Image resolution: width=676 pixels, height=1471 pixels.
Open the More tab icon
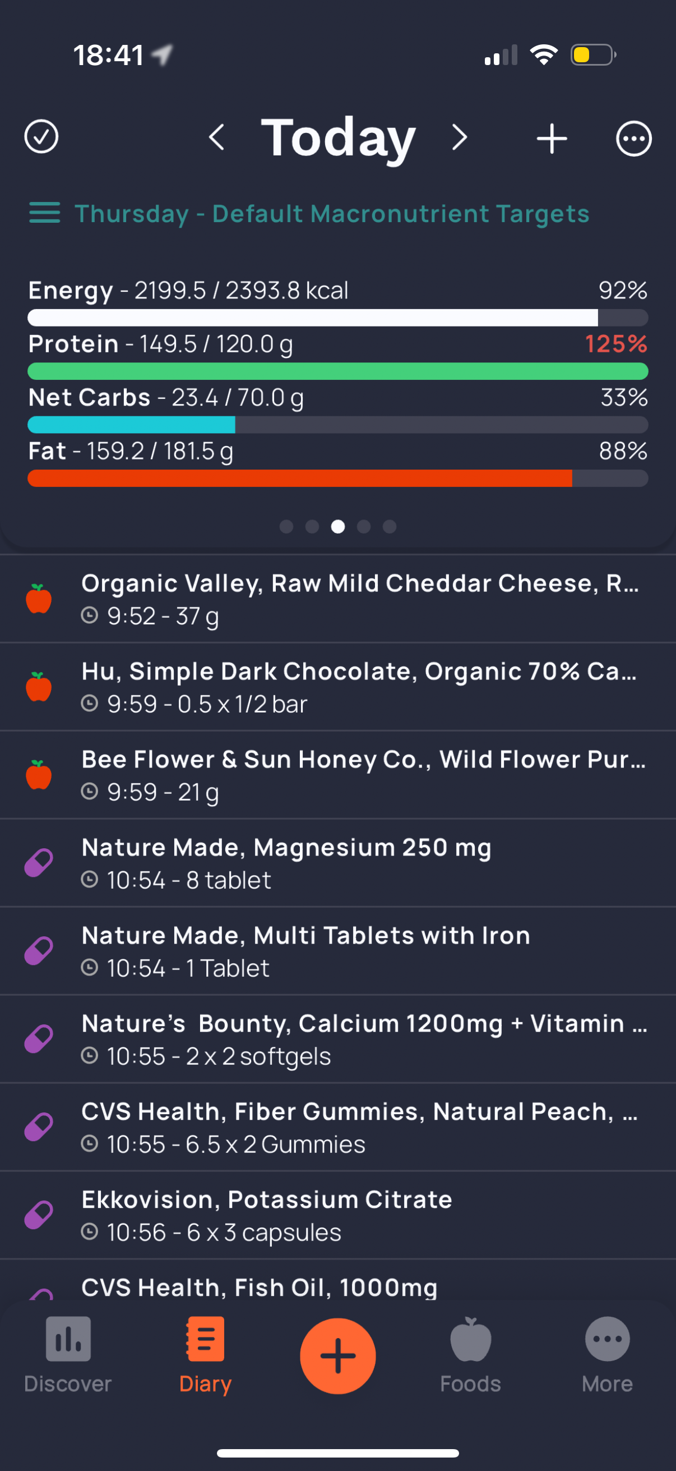tap(608, 1339)
